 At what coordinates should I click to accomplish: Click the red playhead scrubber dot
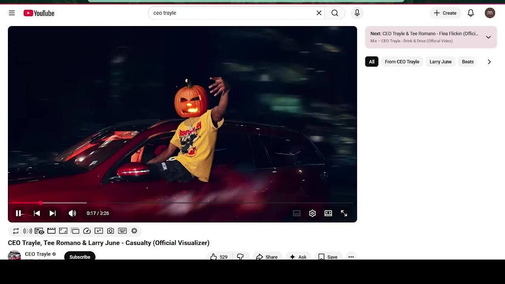pyautogui.click(x=40, y=203)
